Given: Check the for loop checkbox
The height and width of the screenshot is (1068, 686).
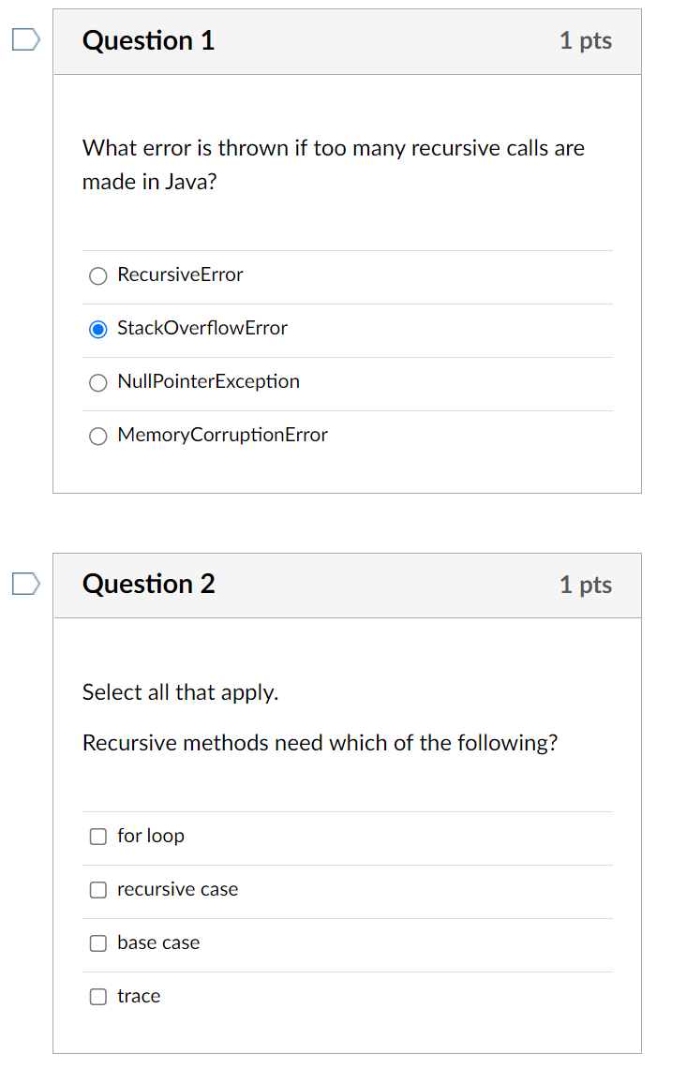Looking at the screenshot, I should click(97, 837).
